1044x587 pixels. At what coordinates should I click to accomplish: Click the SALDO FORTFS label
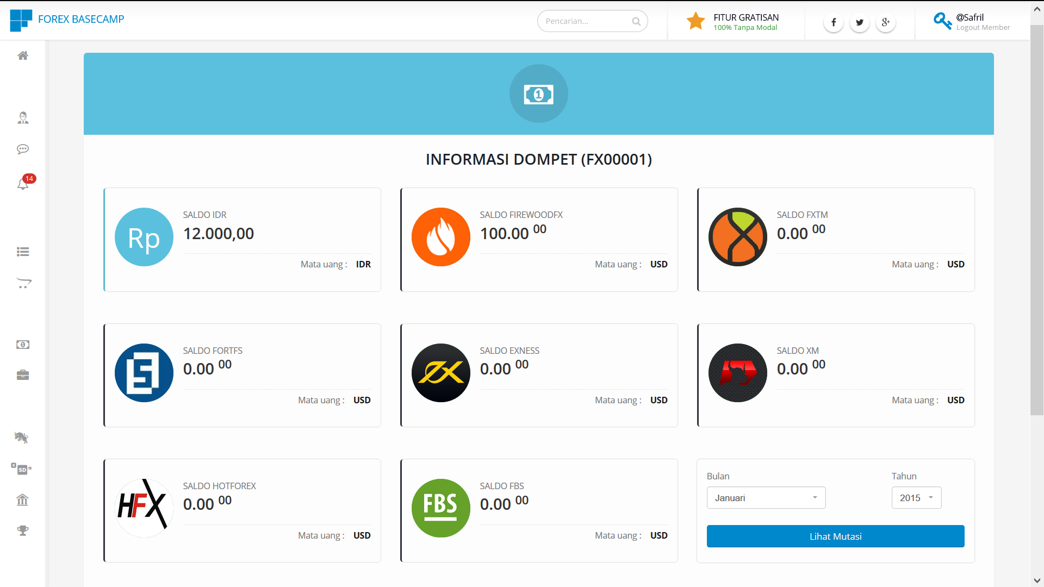click(x=213, y=351)
